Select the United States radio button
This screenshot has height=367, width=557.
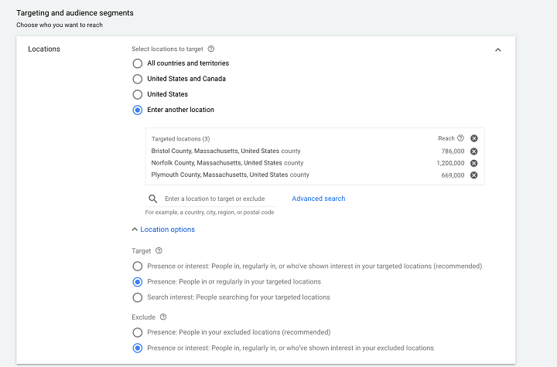click(138, 94)
